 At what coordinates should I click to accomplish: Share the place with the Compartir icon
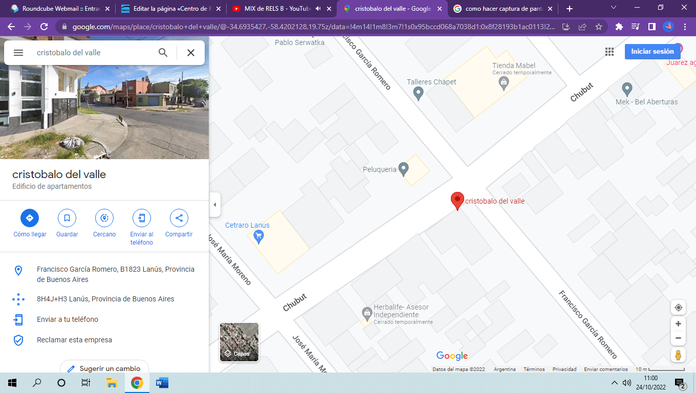[x=179, y=218]
